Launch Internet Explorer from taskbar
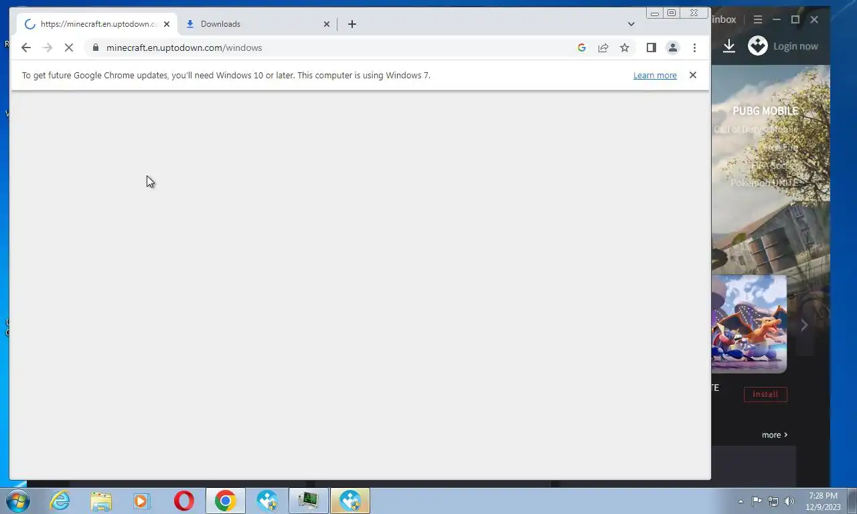857x514 pixels. [60, 501]
